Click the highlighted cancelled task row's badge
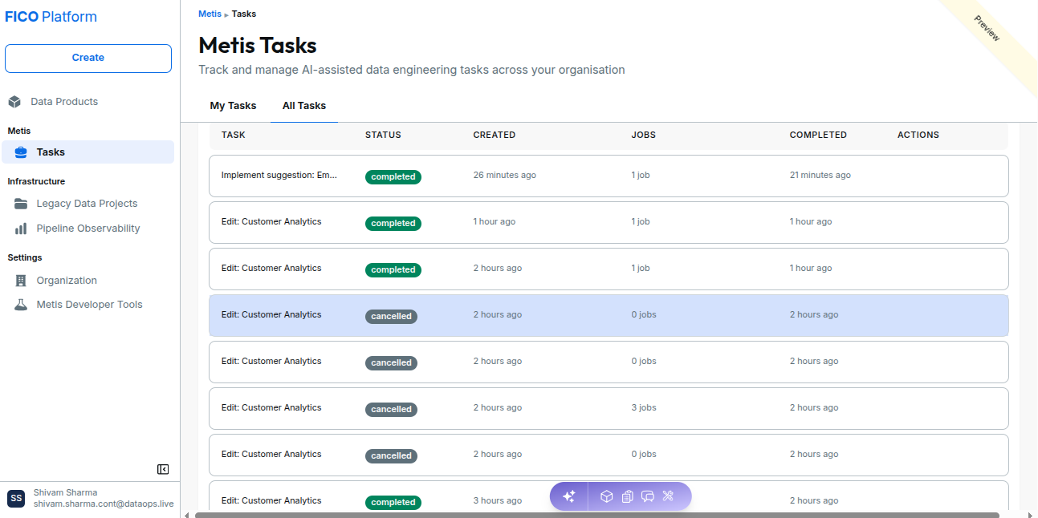This screenshot has width=1038, height=518. [392, 317]
